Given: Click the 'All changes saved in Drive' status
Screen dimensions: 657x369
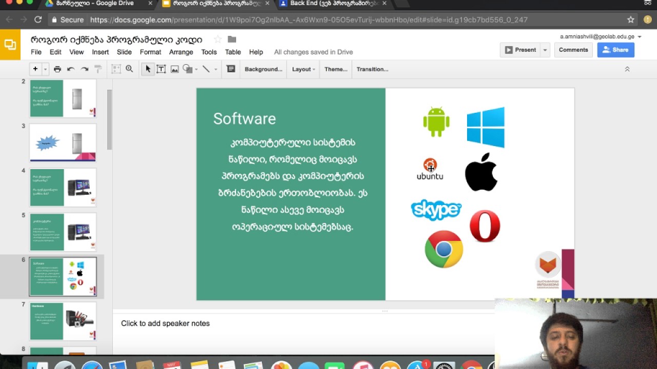Looking at the screenshot, I should (313, 52).
